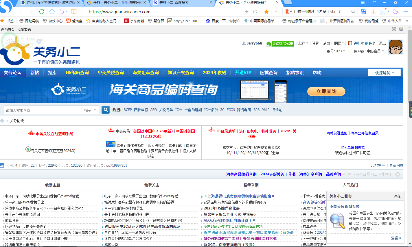Open a new tab with the plus icon

[x=406, y=12]
